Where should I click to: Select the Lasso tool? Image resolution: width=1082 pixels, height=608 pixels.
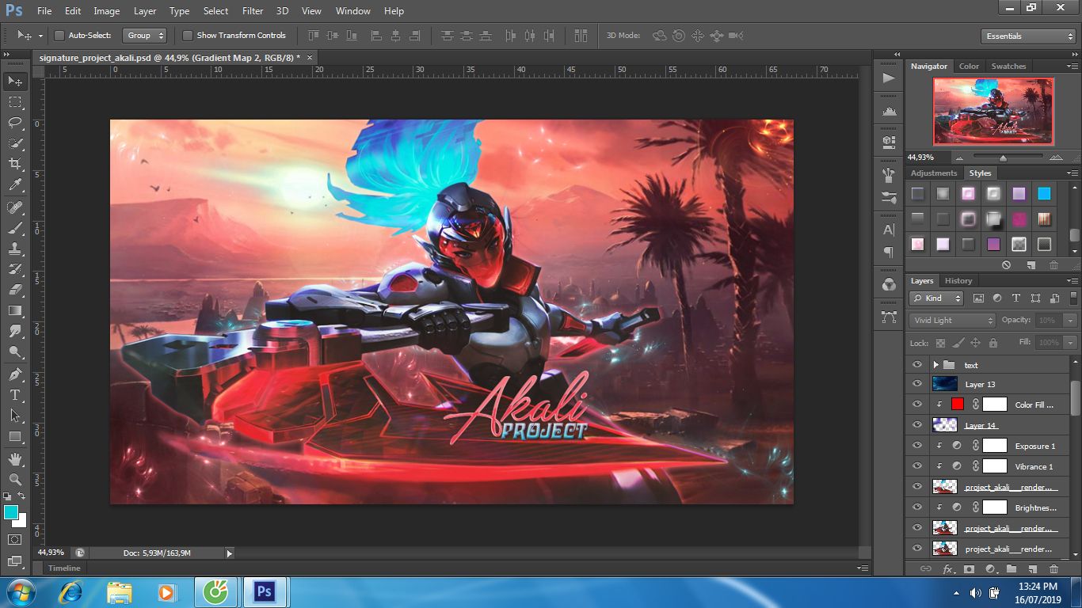tap(15, 123)
